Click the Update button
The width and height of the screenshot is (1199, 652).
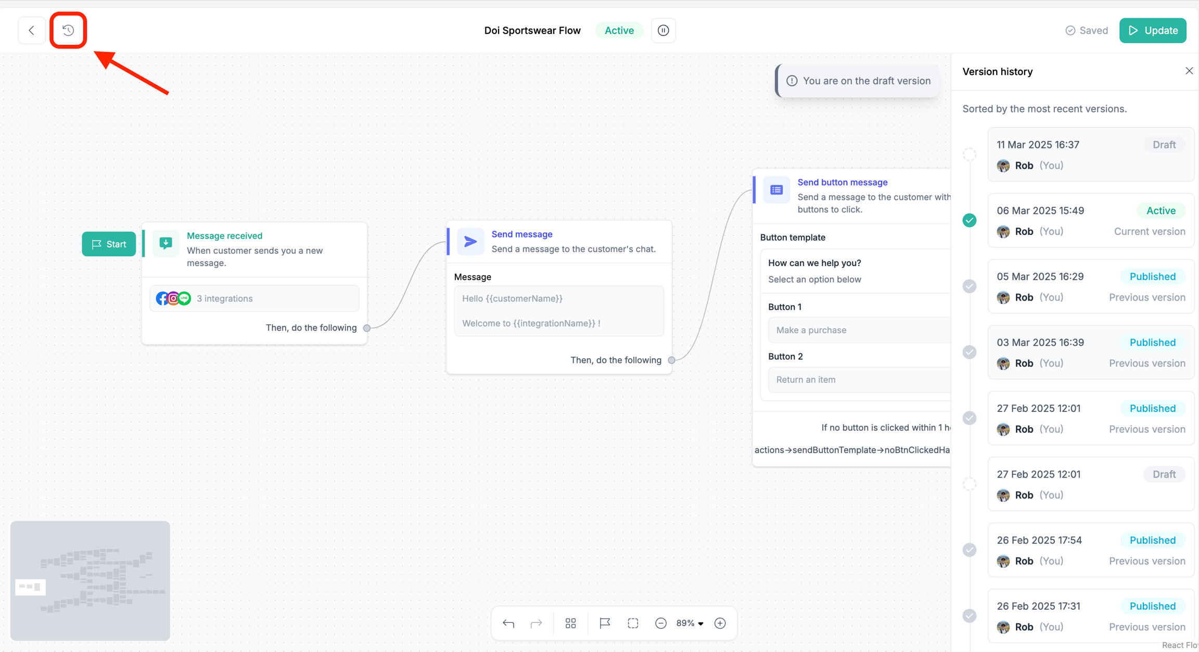1153,30
